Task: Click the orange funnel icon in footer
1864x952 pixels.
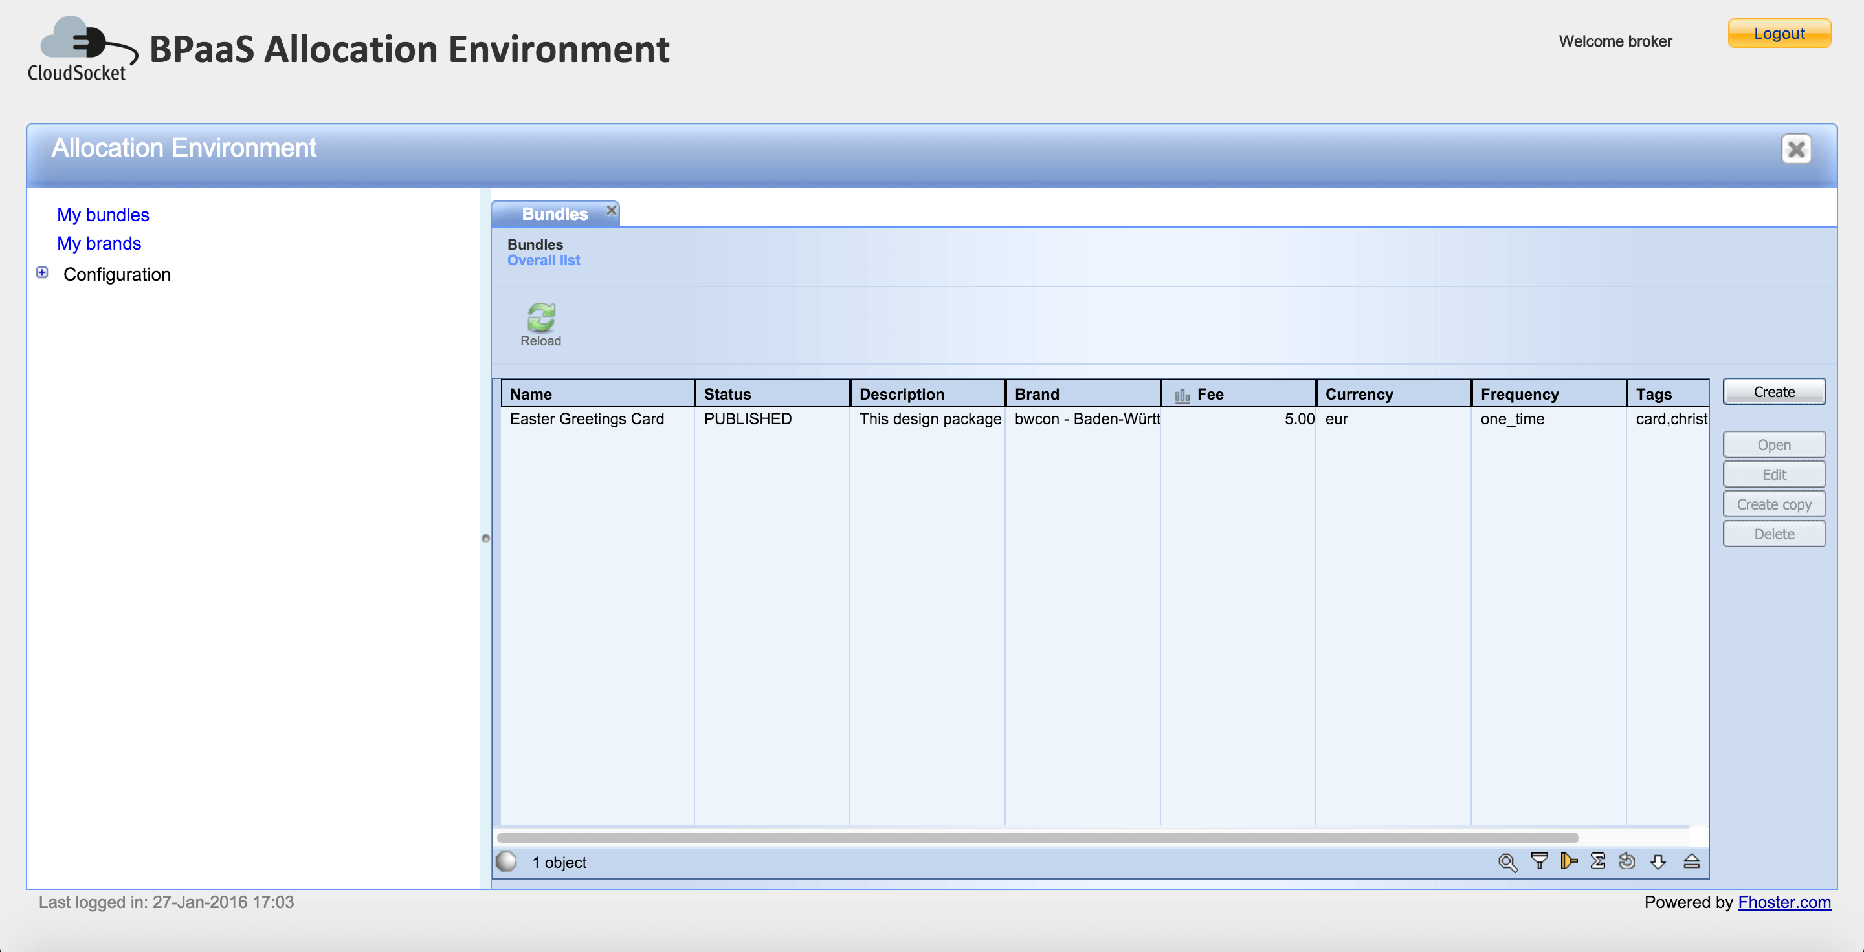Action: pyautogui.click(x=1568, y=861)
